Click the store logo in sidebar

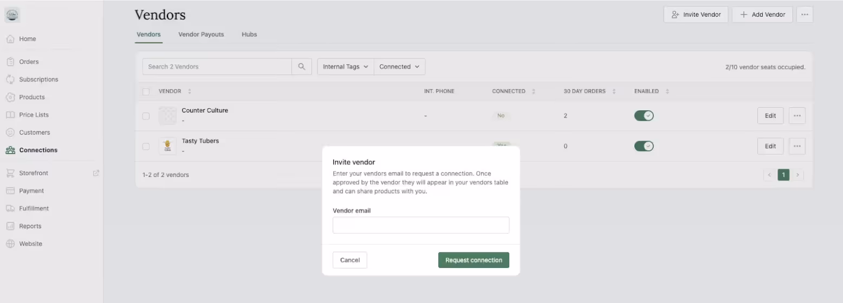click(x=12, y=15)
